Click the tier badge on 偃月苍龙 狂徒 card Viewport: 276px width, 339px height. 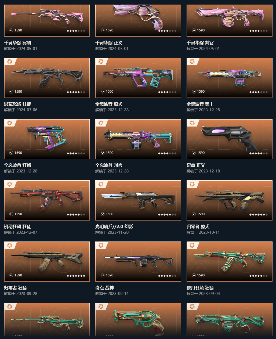[192, 246]
